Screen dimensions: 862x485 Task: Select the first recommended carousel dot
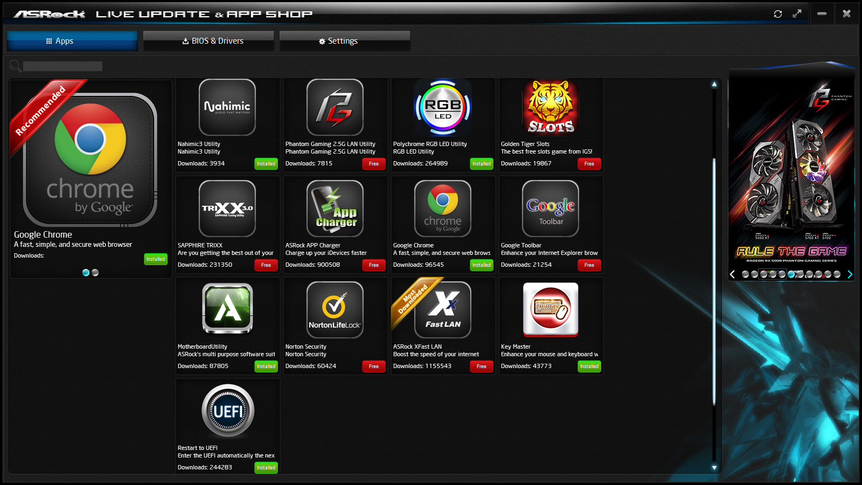(x=86, y=273)
